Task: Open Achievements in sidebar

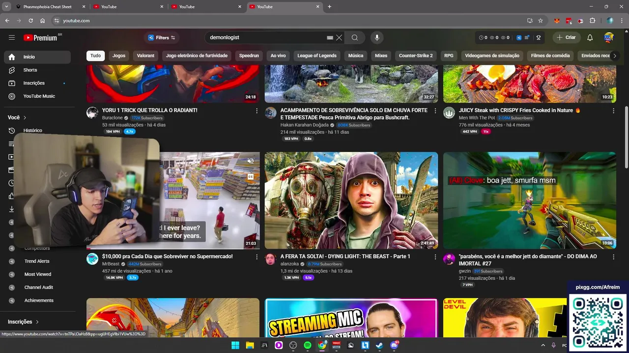Action: (x=39, y=301)
